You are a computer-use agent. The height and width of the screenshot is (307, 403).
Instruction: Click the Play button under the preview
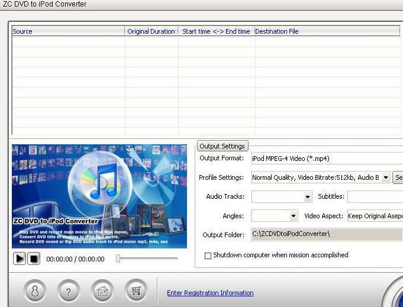point(20,258)
